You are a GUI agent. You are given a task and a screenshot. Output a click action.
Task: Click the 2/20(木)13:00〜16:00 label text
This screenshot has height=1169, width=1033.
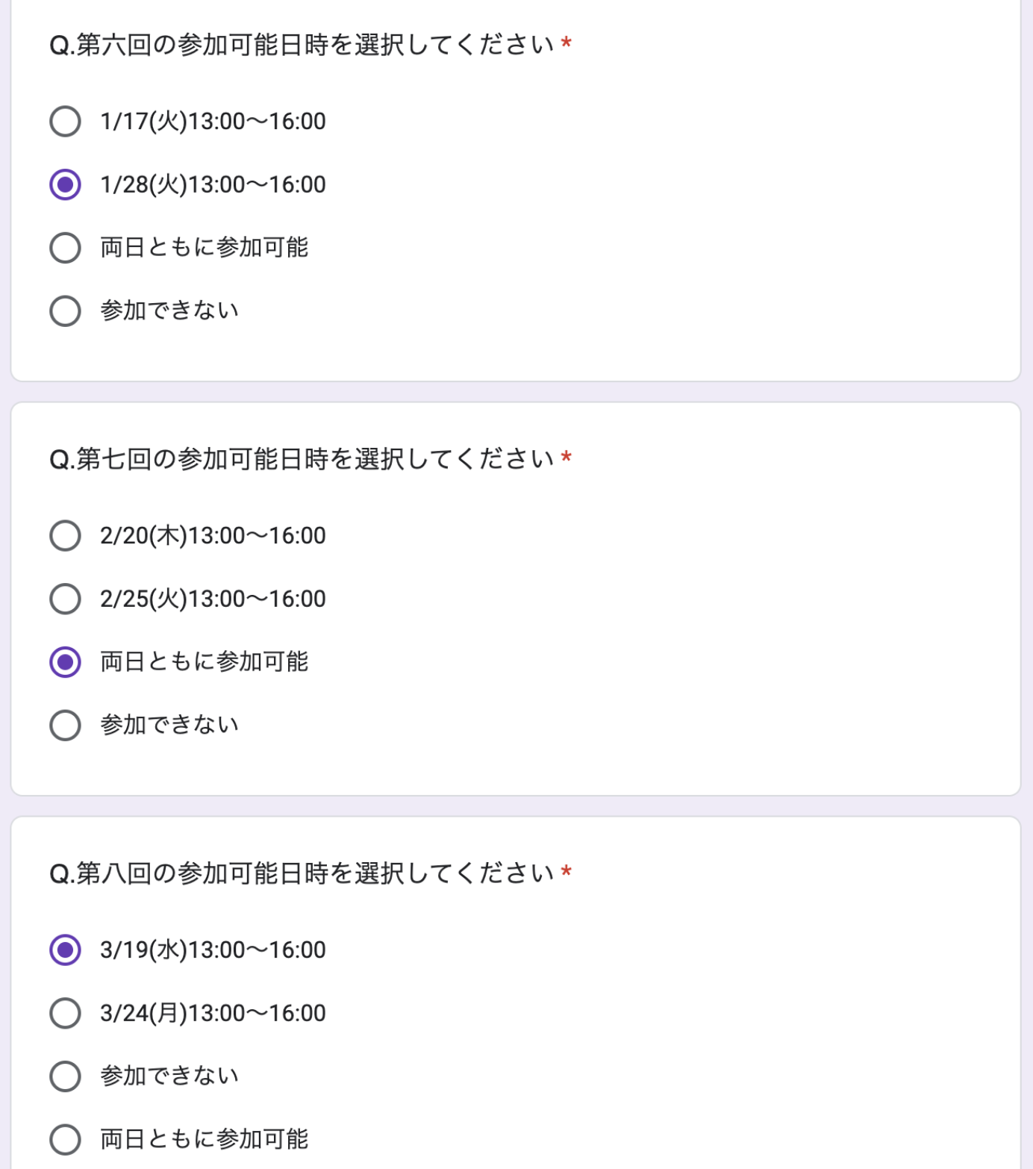click(x=213, y=535)
